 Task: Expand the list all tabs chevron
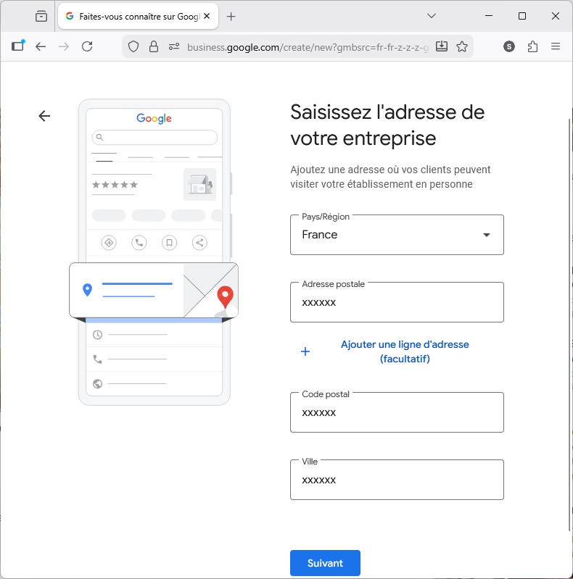click(x=432, y=16)
